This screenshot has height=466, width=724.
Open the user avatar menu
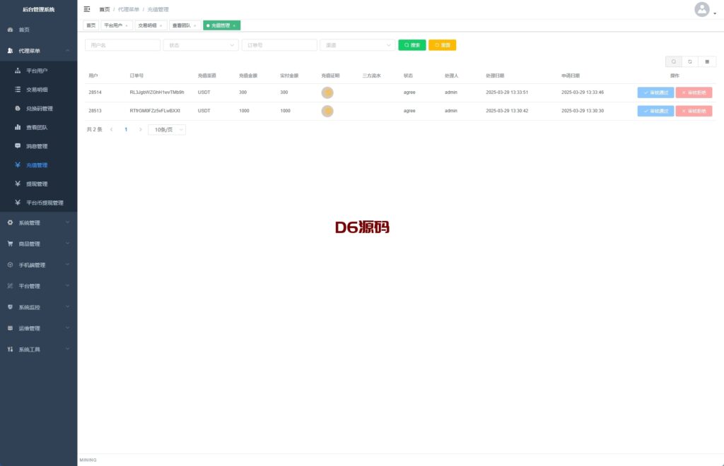[x=702, y=9]
